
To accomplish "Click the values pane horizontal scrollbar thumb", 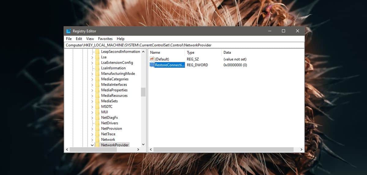I will [224, 150].
